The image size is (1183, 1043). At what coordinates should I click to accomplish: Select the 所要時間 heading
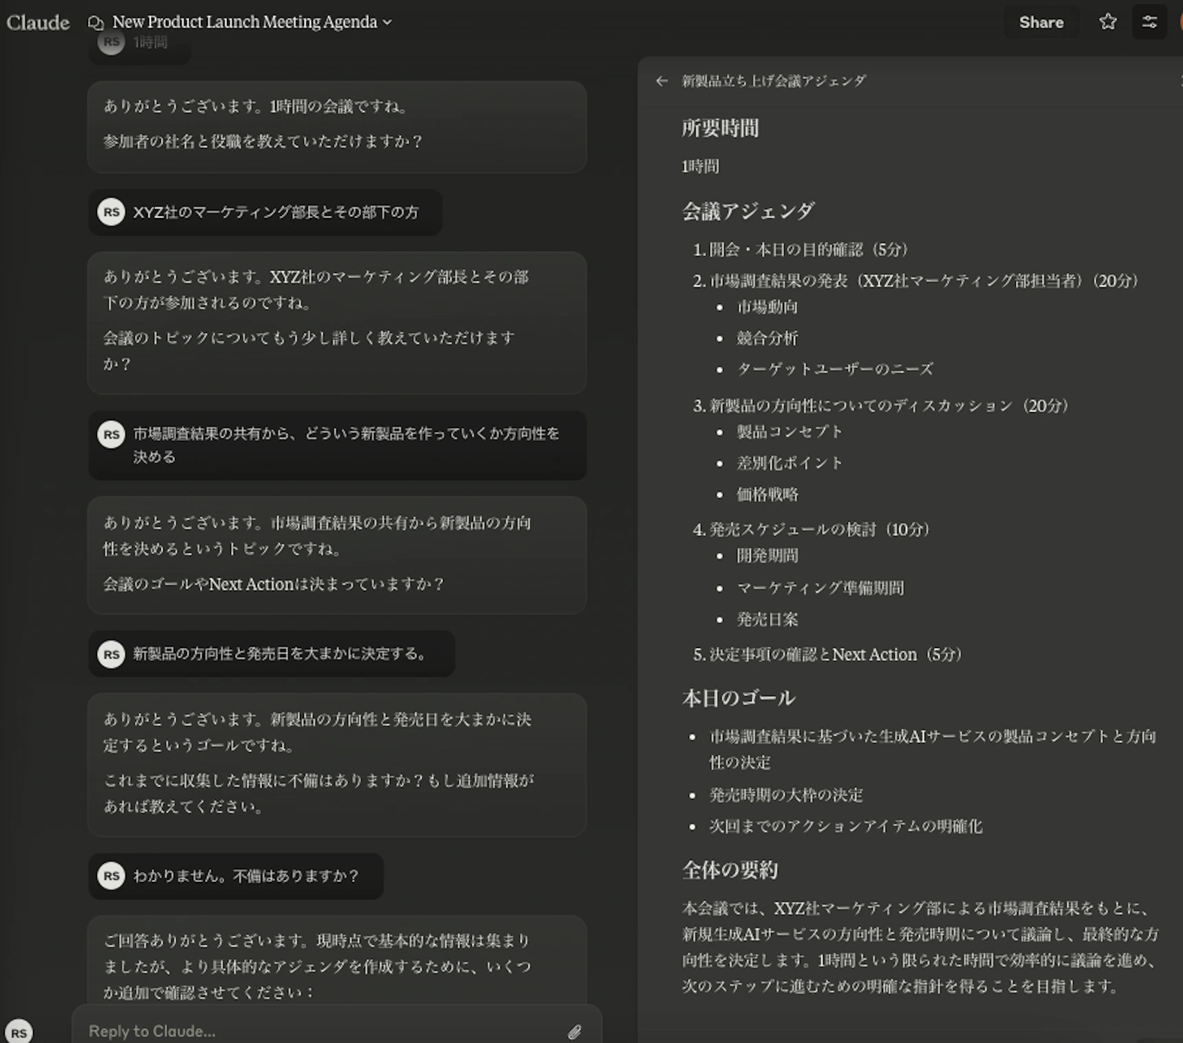720,128
